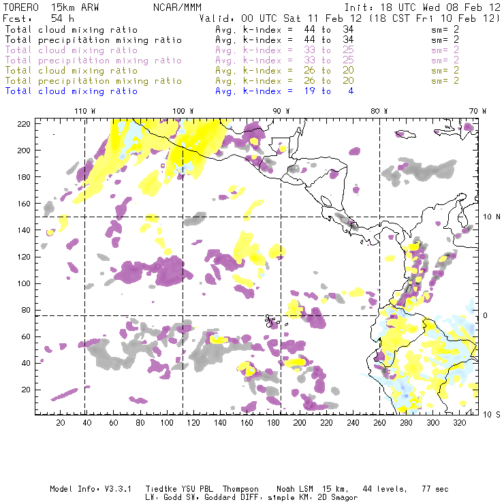
Task: Click the '60' vertical axis tick label
Action: click(x=26, y=336)
